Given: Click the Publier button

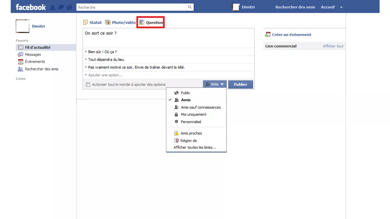Looking at the screenshot, I should click(240, 84).
